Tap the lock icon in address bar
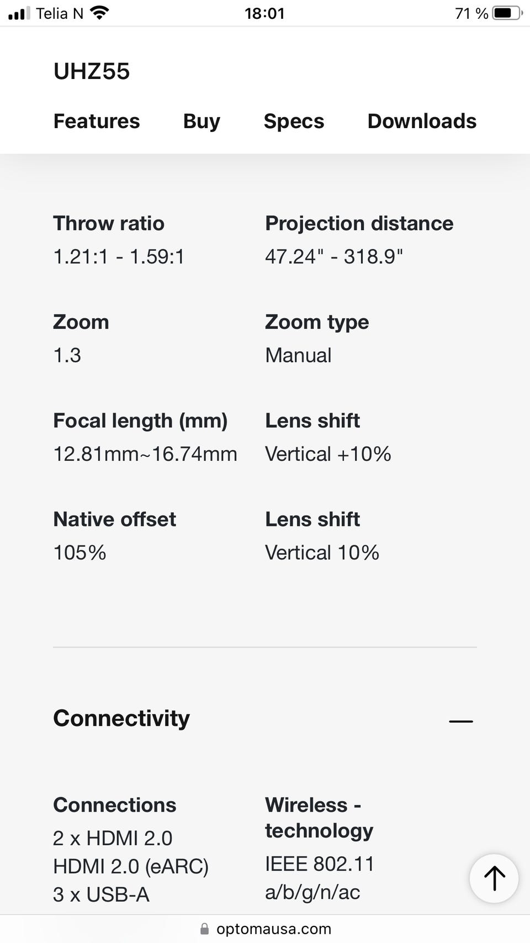This screenshot has height=943, width=530. pos(204,929)
